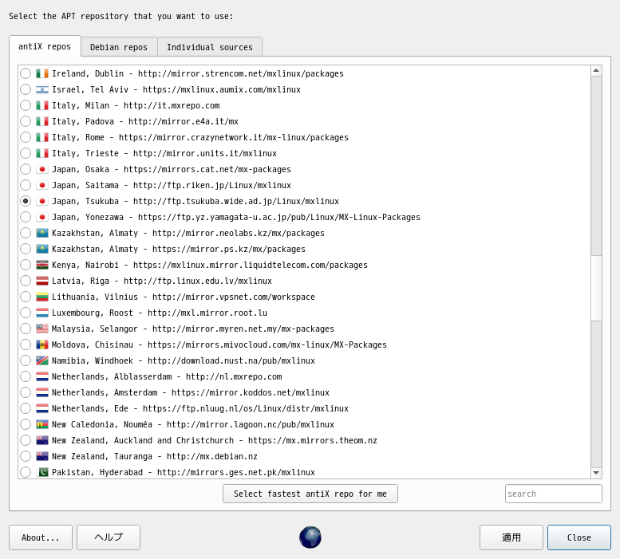This screenshot has height=559, width=620.
Task: Click the Lithuania flag icon beside Vilnius
Action: pyautogui.click(x=42, y=297)
